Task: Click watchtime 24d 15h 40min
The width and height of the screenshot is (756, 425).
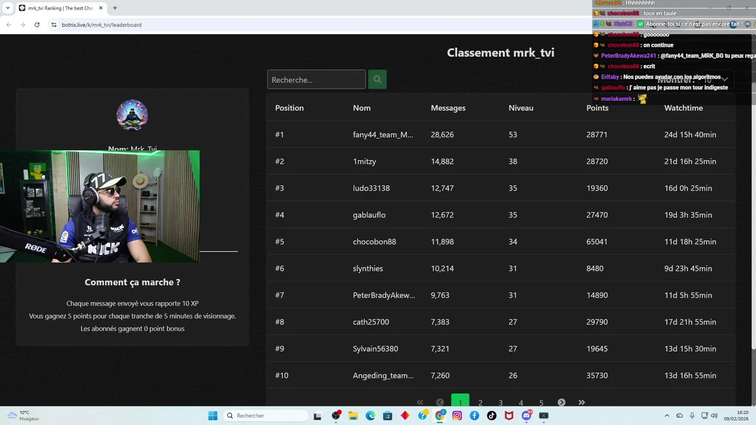Action: [690, 135]
